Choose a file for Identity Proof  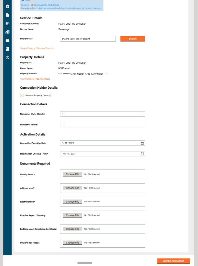pyautogui.click(x=72, y=174)
